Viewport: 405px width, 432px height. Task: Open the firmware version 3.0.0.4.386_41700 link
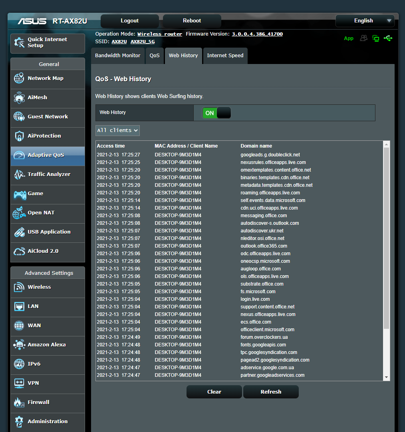[257, 34]
